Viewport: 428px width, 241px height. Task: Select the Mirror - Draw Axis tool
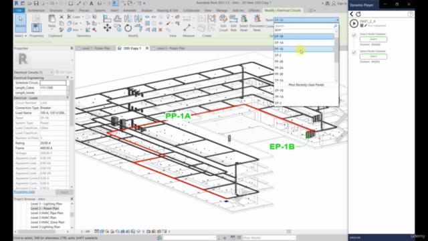tap(138, 18)
